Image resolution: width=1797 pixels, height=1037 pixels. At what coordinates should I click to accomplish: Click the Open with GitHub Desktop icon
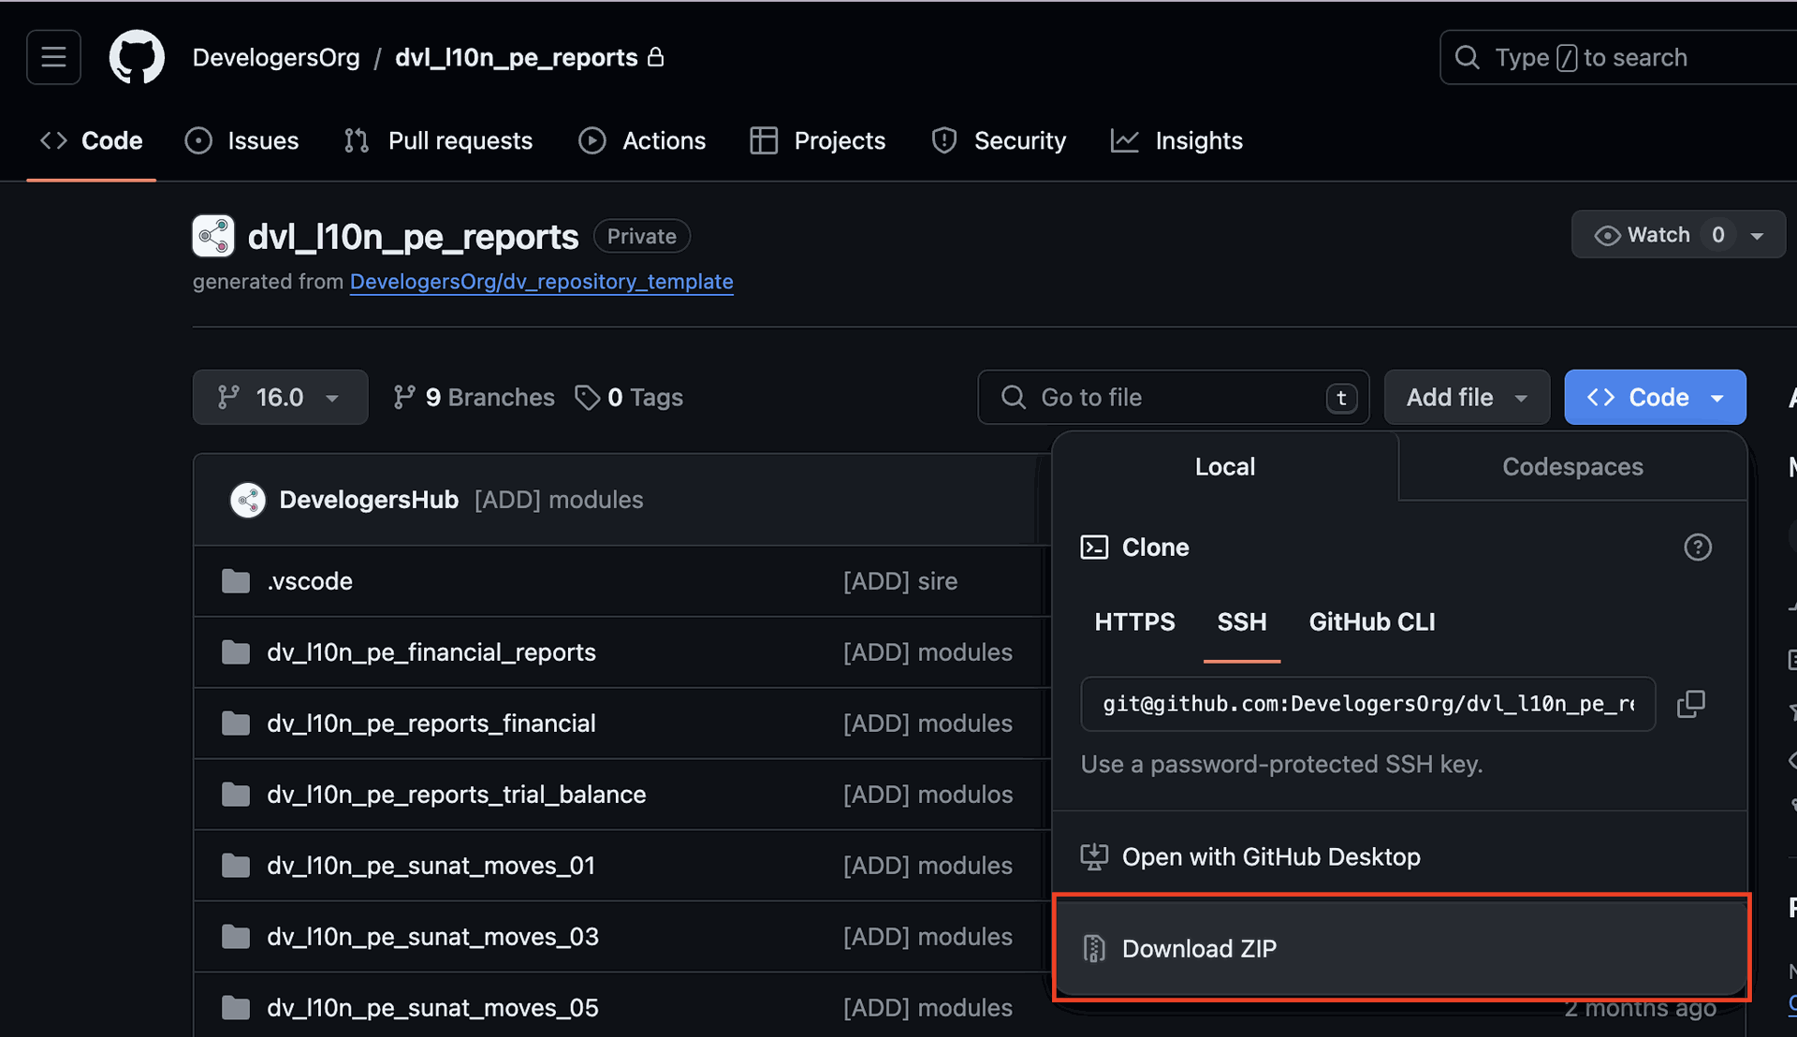[1094, 856]
